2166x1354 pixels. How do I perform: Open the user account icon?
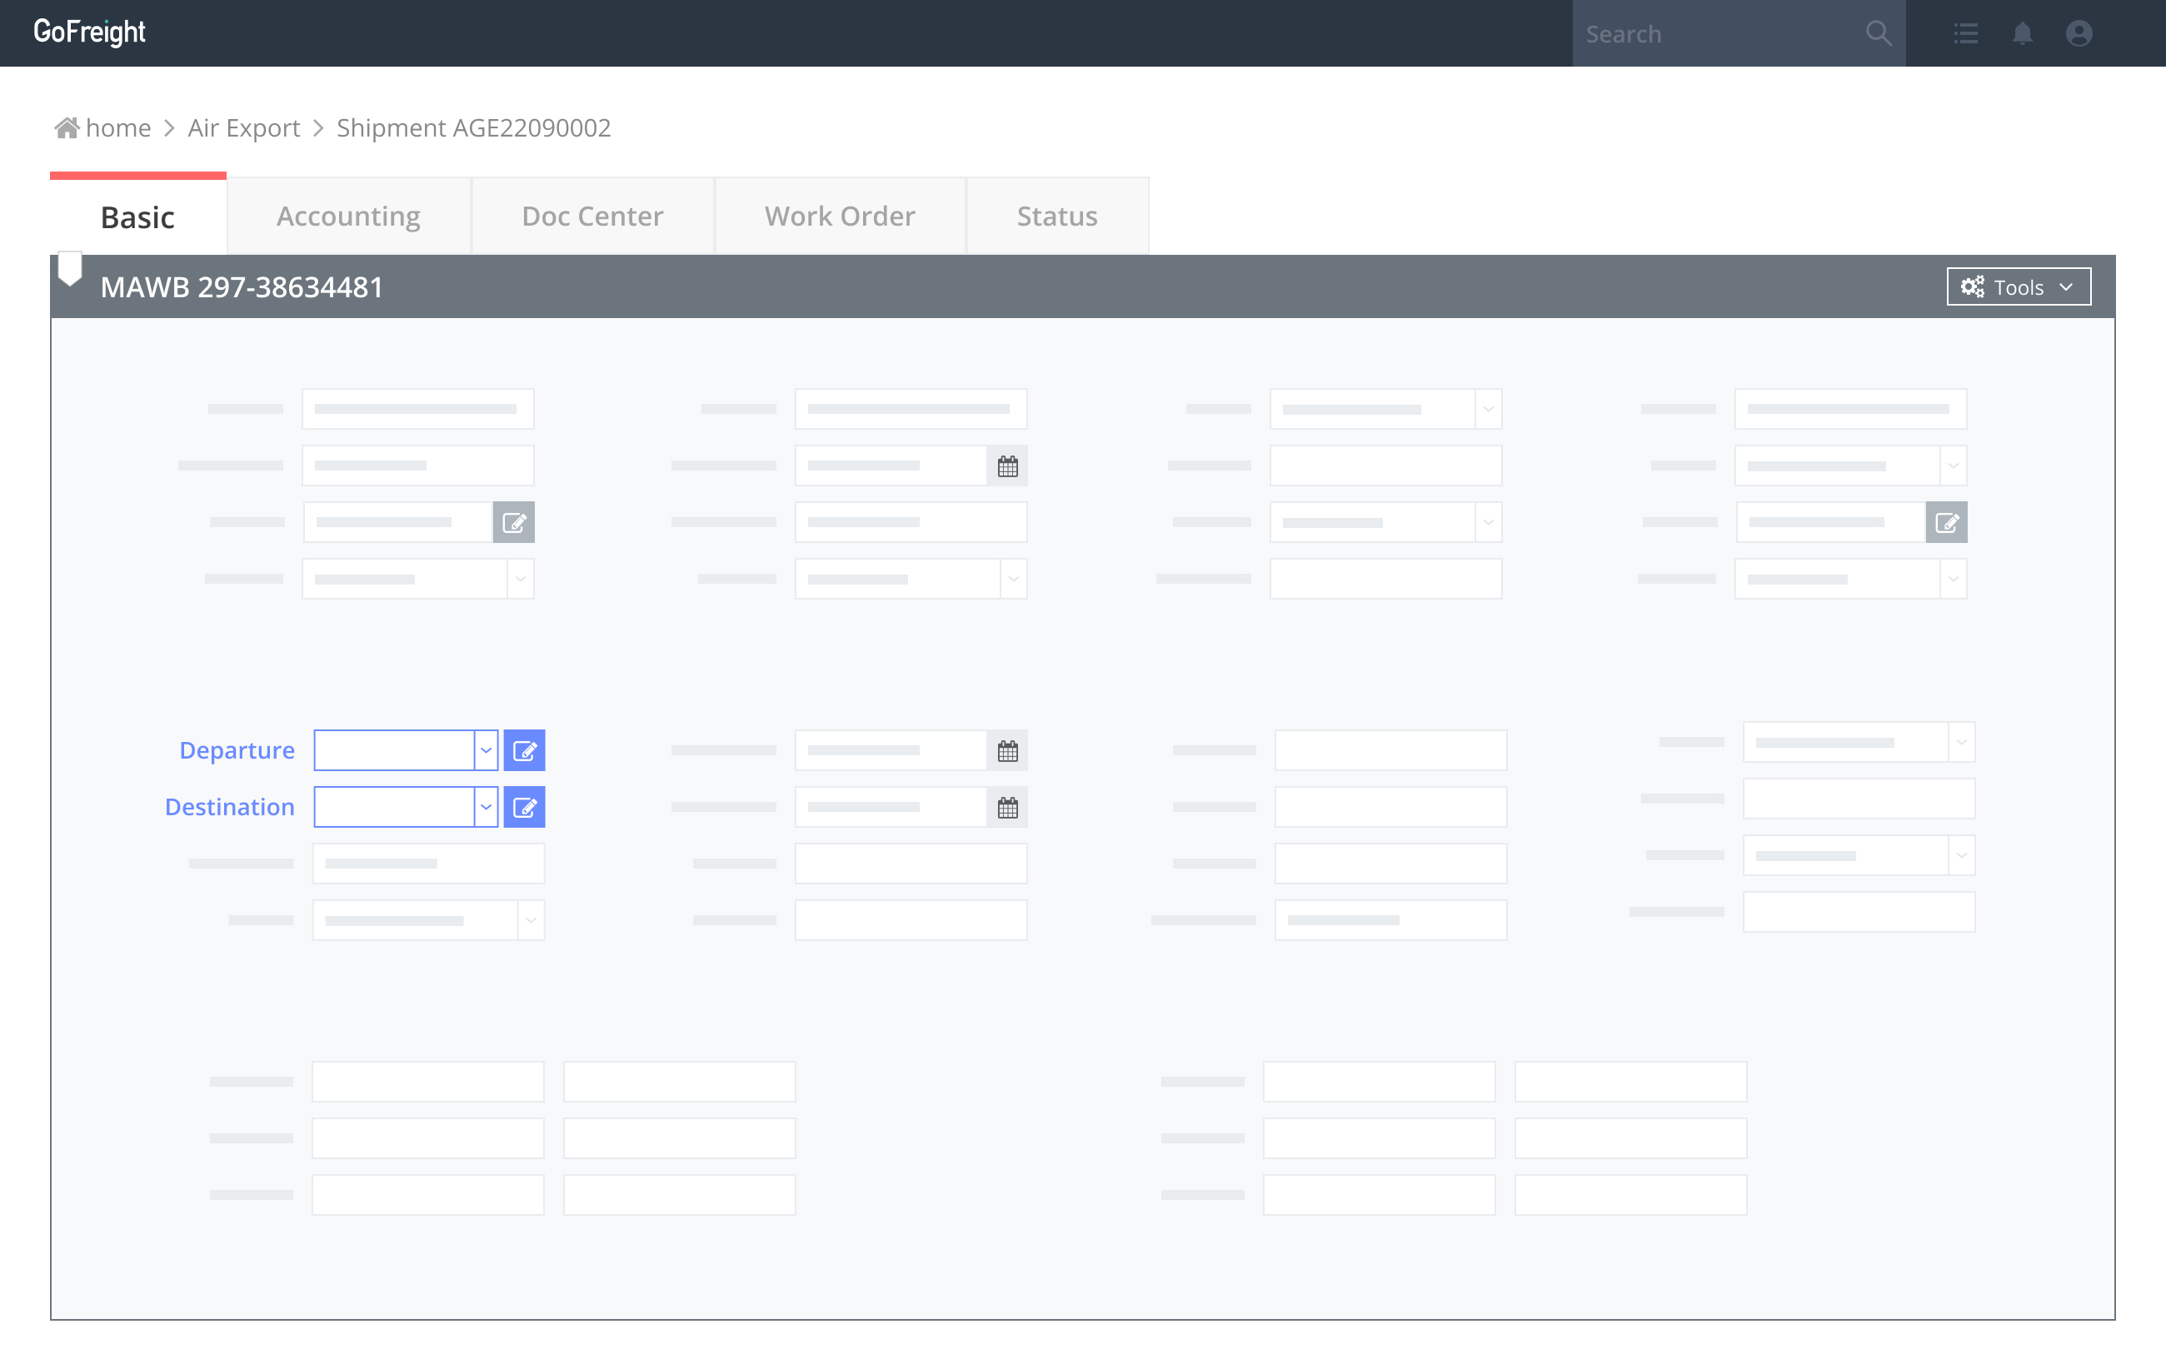pyautogui.click(x=2079, y=34)
